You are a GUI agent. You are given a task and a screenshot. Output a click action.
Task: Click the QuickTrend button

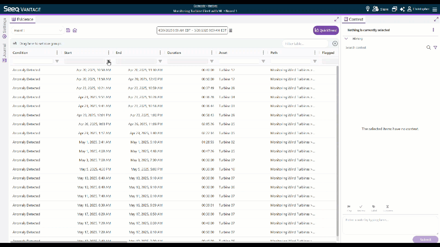326,31
